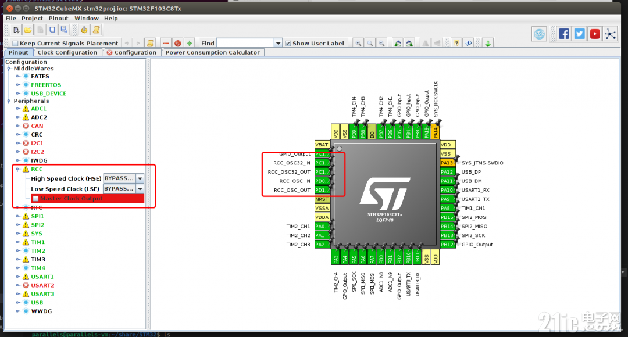Click the red circular clear pinouts icon
The image size is (628, 337).
pyautogui.click(x=178, y=43)
